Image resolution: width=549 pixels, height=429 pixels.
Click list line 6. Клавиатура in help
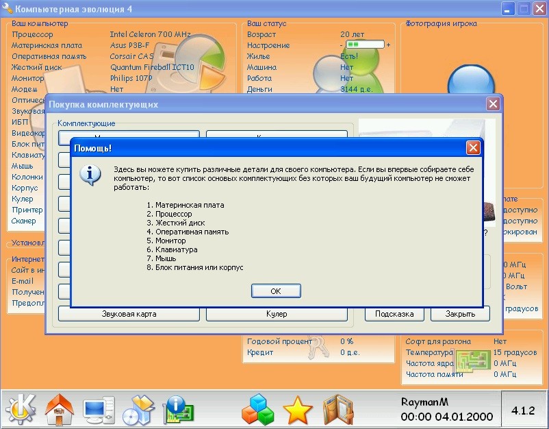(x=172, y=249)
